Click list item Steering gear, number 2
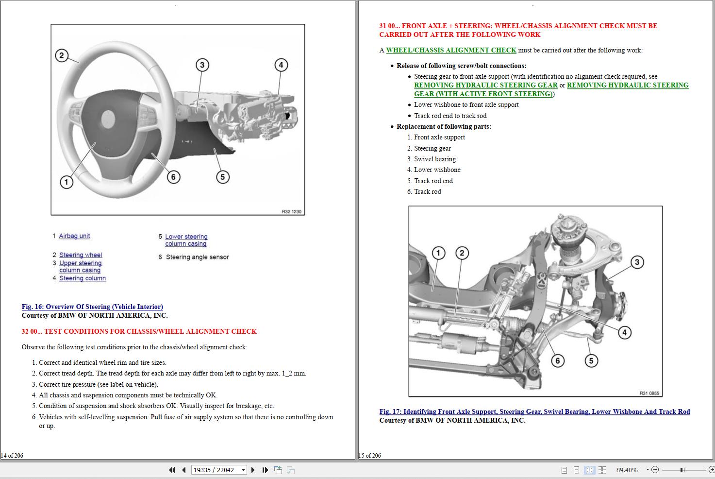The height and width of the screenshot is (479, 715). coord(432,148)
